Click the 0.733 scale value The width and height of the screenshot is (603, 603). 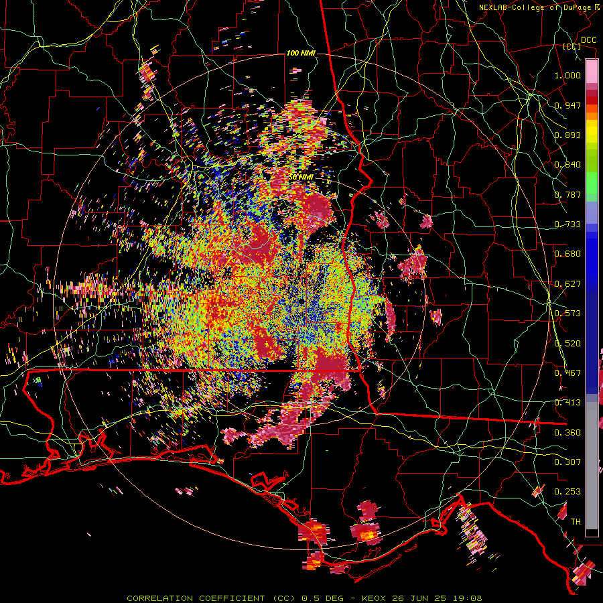[x=567, y=224]
